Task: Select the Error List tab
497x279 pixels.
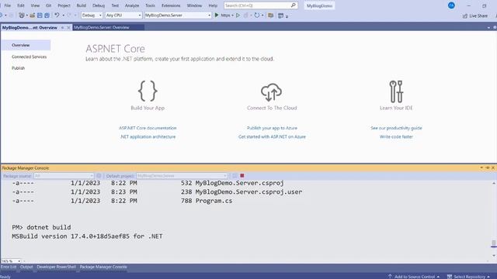Action: point(9,267)
